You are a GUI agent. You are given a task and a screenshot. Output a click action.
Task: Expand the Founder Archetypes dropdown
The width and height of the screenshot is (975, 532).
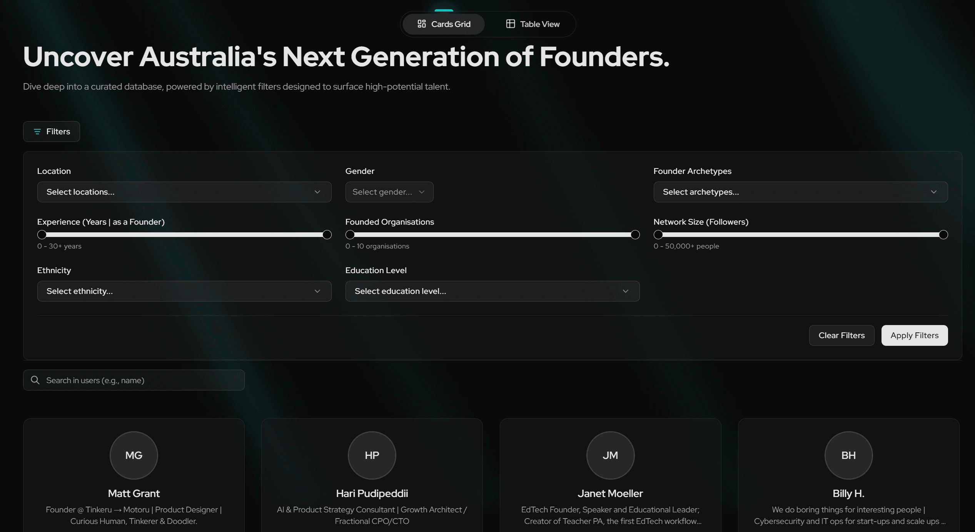(800, 192)
